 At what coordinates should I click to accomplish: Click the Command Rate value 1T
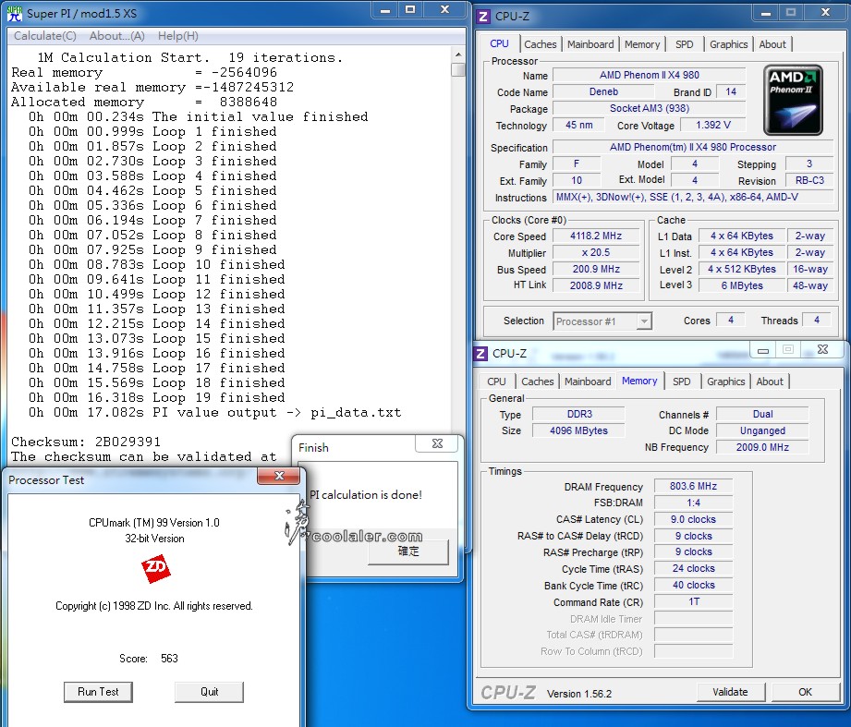click(693, 601)
